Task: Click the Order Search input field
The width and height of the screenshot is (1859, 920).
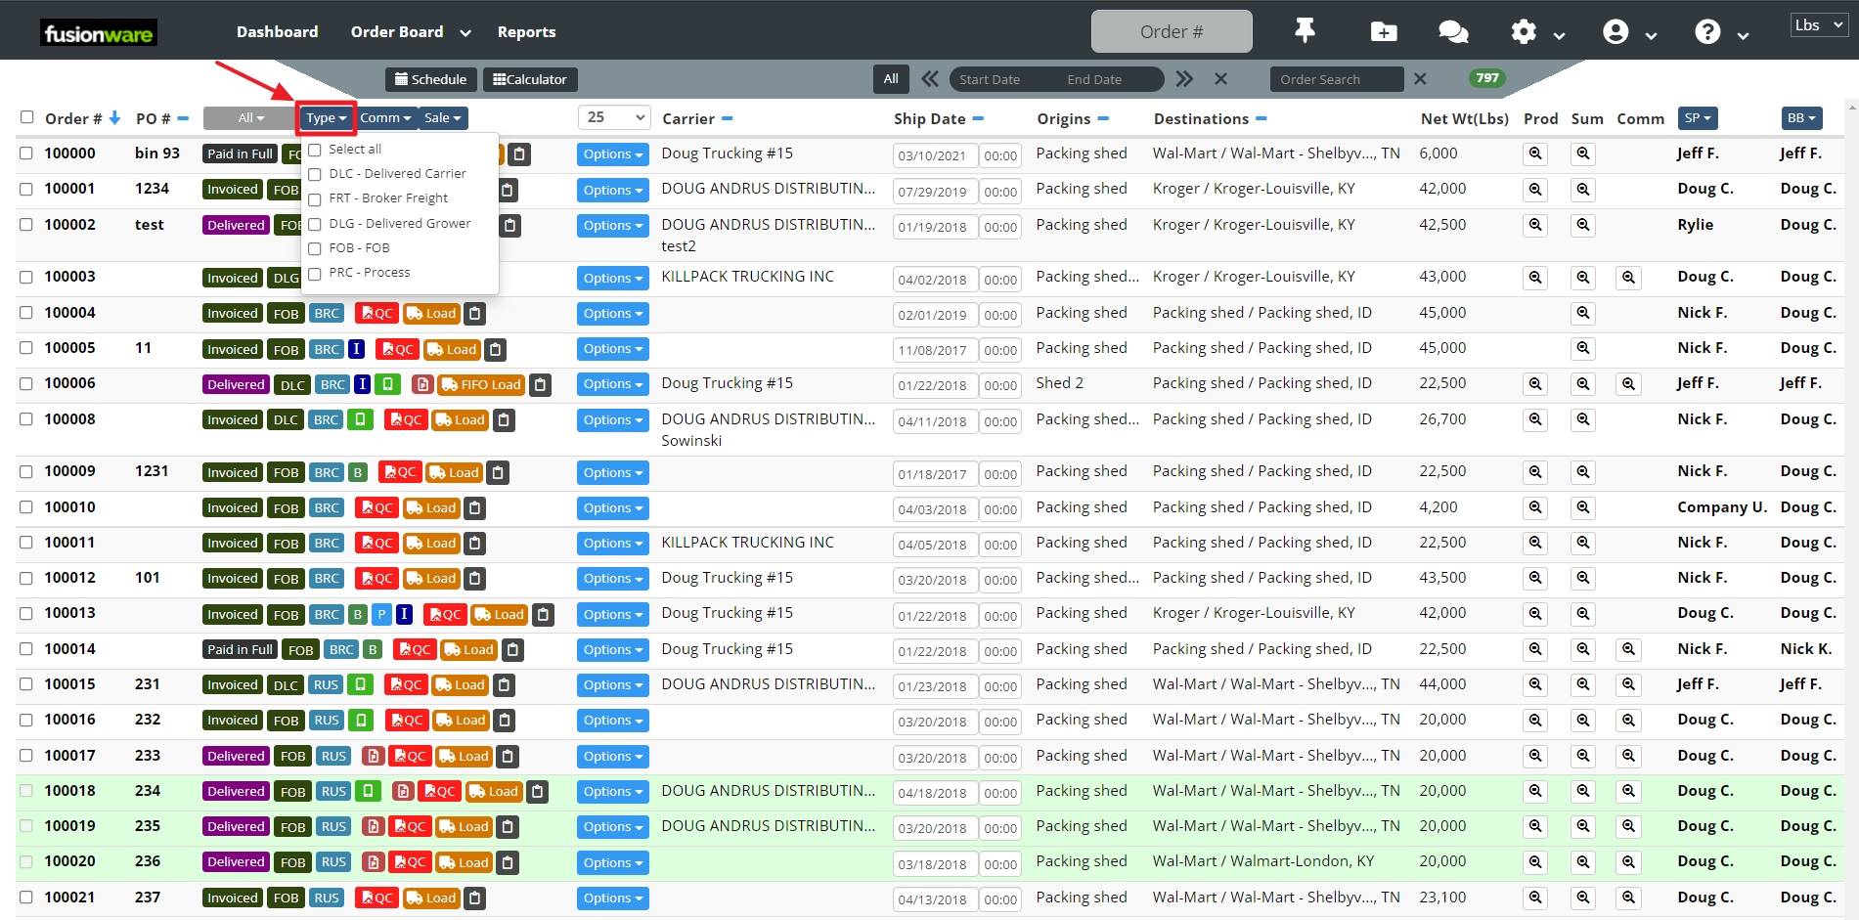Action: point(1336,79)
